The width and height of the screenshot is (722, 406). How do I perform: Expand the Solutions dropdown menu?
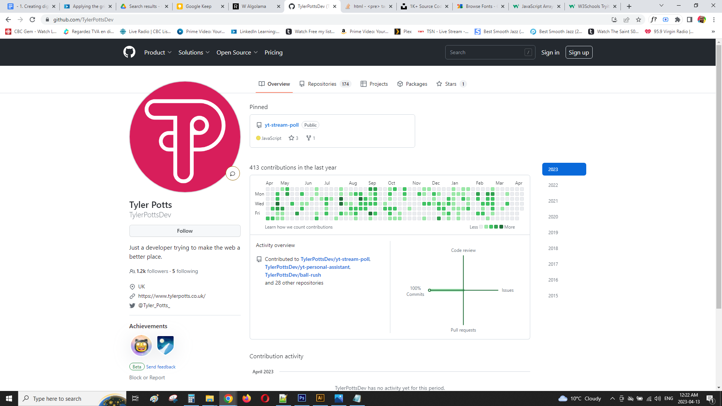pyautogui.click(x=194, y=53)
